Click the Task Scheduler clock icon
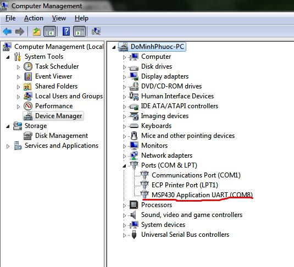 point(28,66)
